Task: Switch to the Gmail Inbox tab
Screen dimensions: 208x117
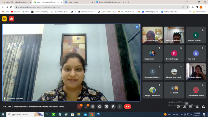Action: tap(17, 2)
